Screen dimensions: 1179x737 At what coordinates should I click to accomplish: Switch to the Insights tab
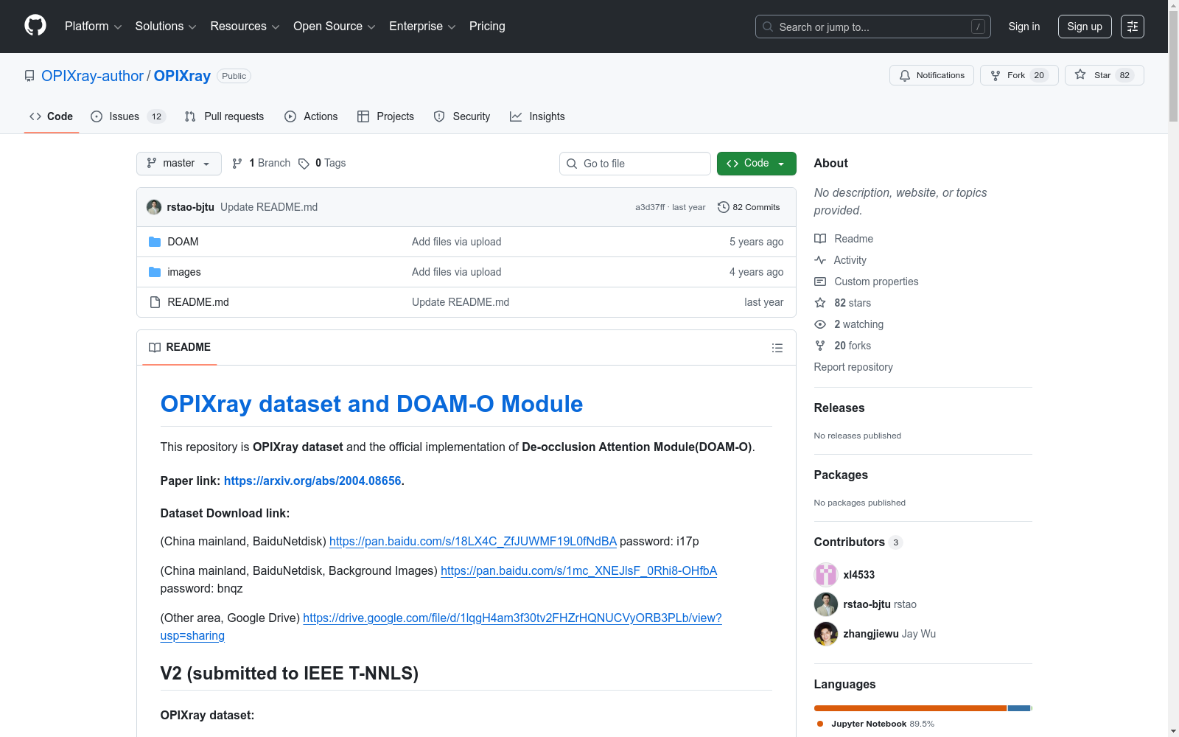(x=537, y=116)
